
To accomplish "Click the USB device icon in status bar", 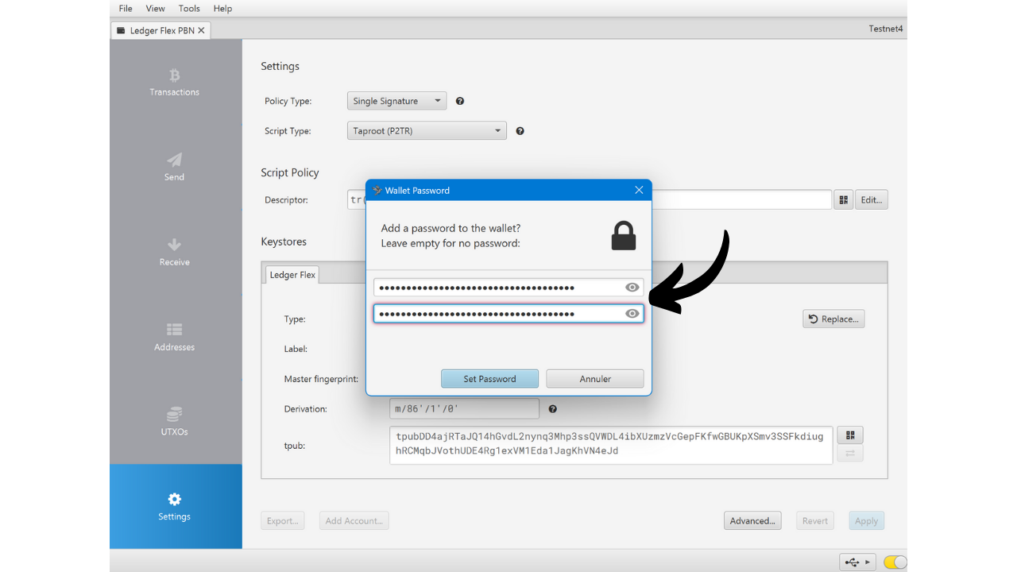I will point(857,562).
